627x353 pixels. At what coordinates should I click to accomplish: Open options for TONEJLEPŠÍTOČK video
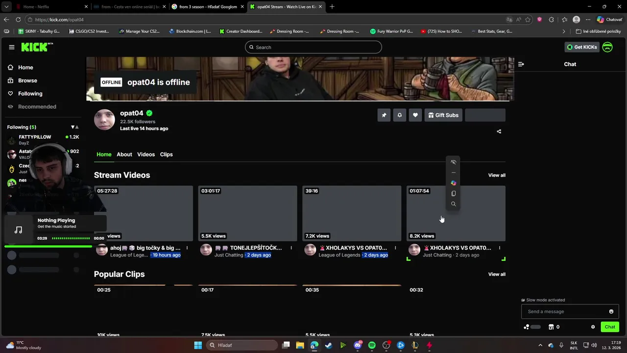coord(291,248)
